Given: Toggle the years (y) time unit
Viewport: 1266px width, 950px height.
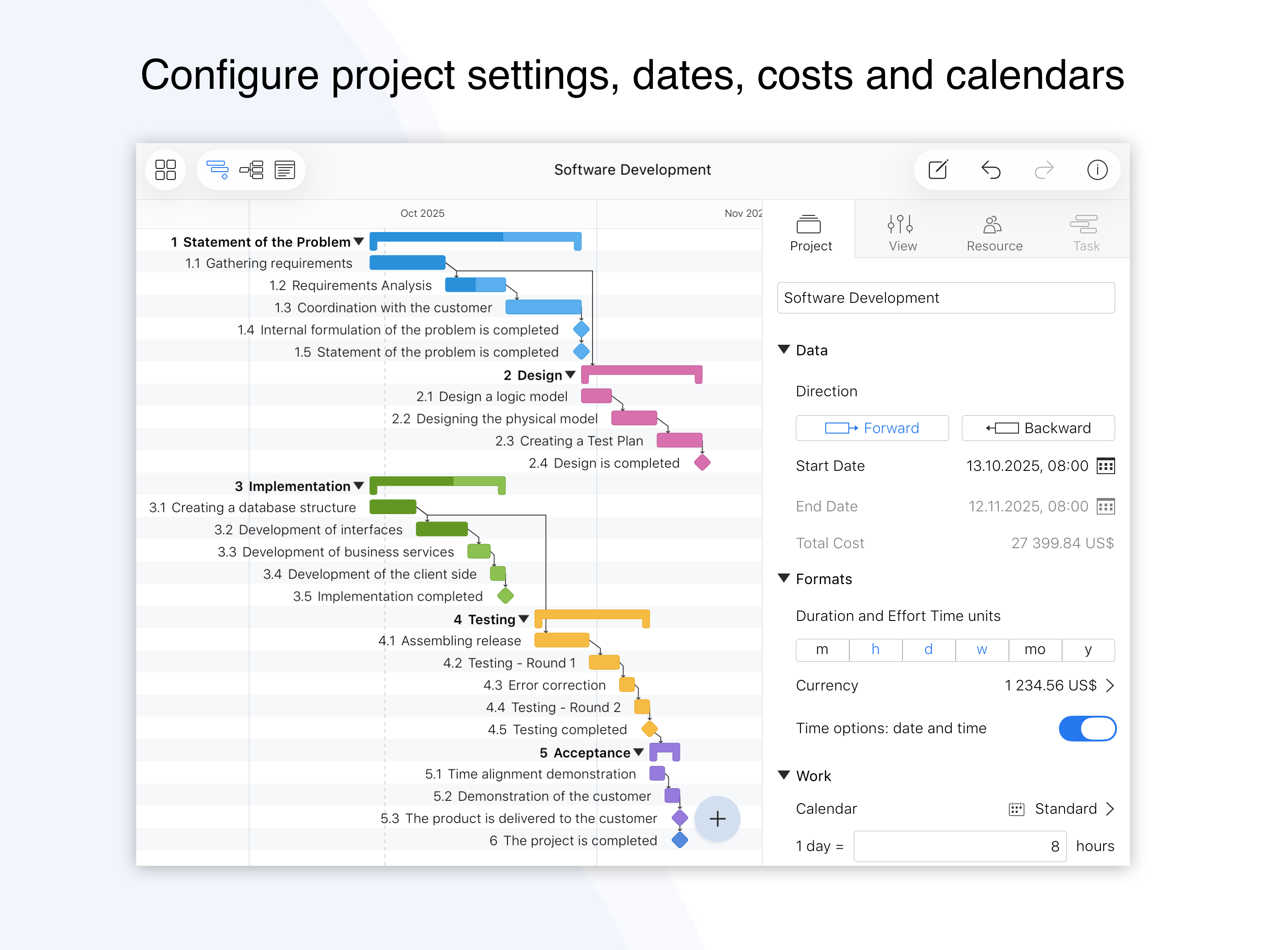Looking at the screenshot, I should coord(1088,649).
